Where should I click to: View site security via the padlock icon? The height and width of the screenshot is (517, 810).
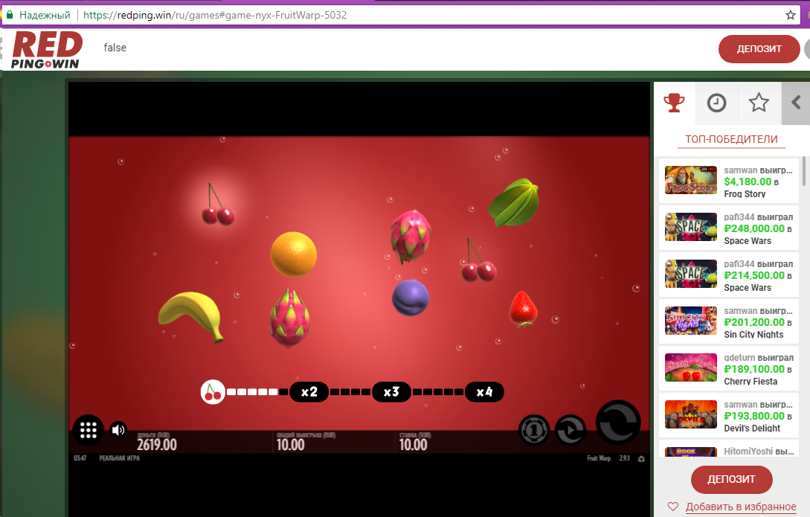10,15
